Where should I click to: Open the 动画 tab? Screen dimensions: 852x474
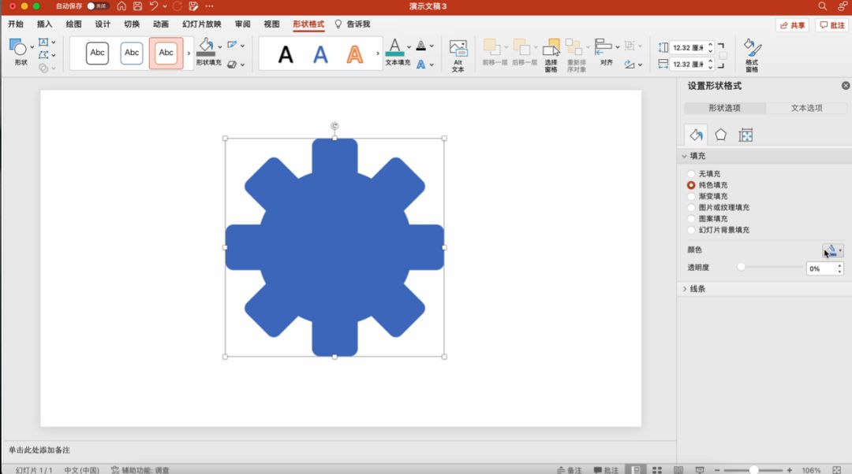[160, 24]
